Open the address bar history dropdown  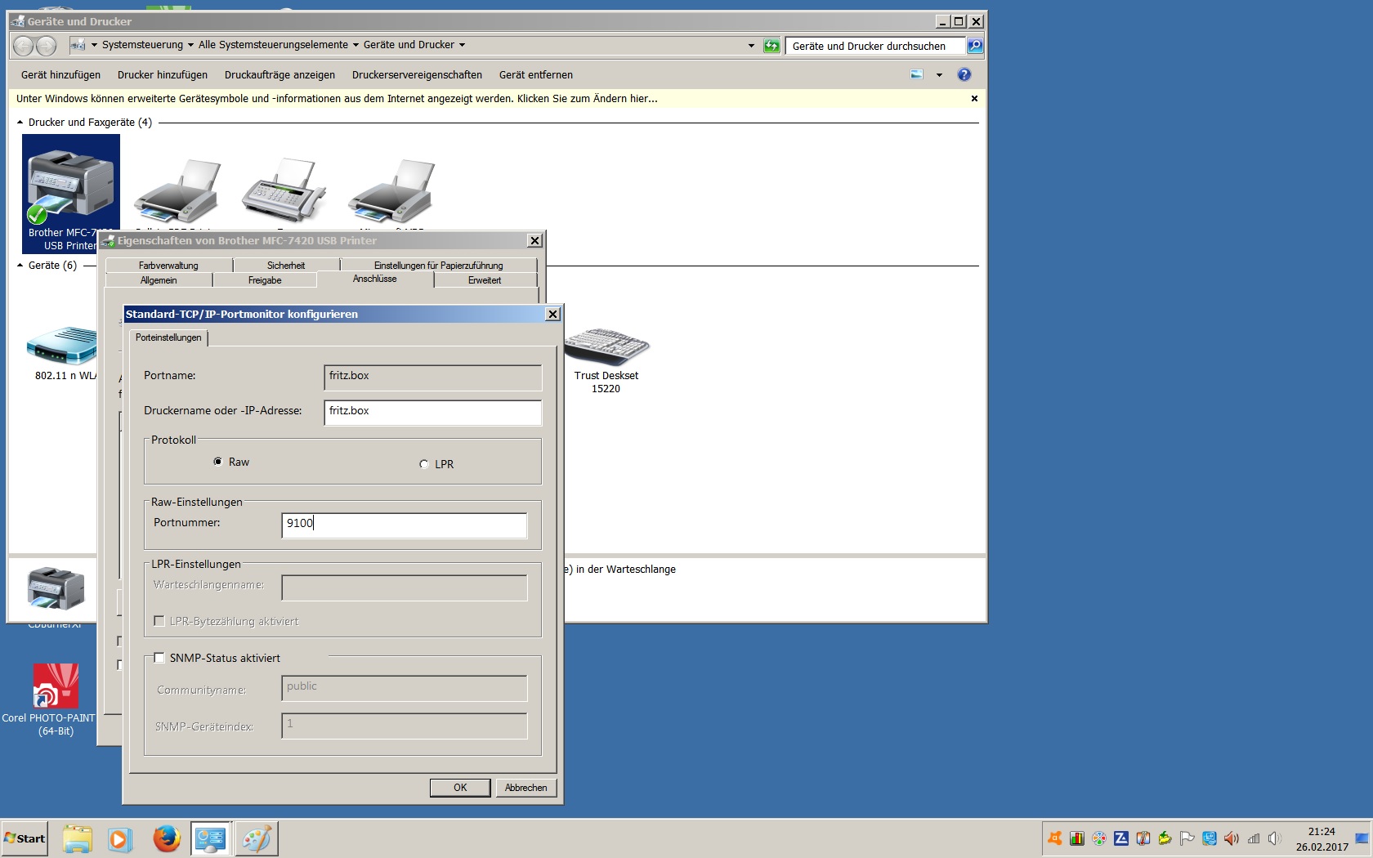[751, 46]
